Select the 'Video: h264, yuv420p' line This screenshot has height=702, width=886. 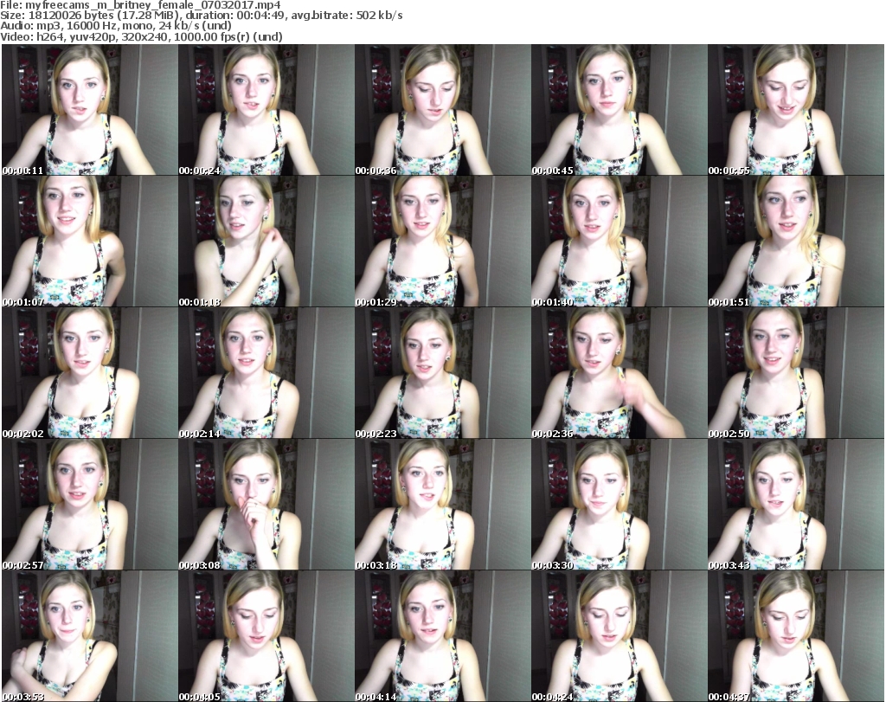pyautogui.click(x=141, y=36)
